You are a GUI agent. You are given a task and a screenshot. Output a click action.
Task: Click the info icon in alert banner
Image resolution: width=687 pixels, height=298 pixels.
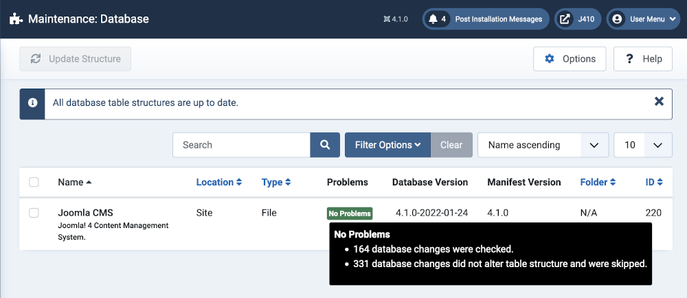pos(32,103)
